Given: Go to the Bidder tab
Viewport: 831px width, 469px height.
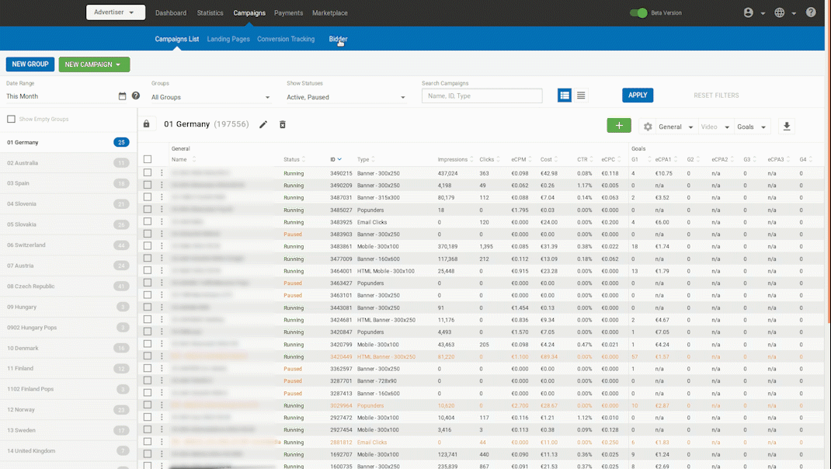Looking at the screenshot, I should coord(338,39).
